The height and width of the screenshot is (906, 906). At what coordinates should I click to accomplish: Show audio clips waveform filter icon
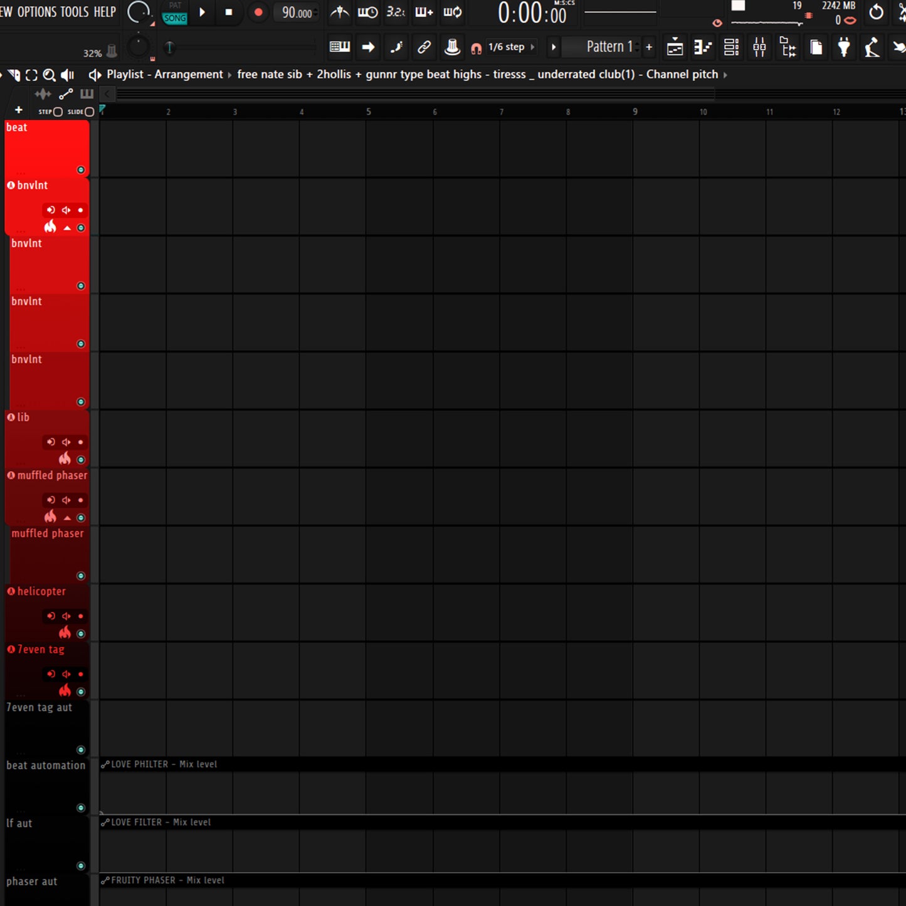click(x=43, y=94)
